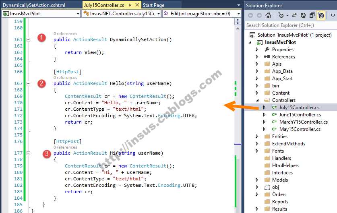The image size is (337, 213).
Task: Click the HtmlHelpers folder icon
Action: (267, 165)
